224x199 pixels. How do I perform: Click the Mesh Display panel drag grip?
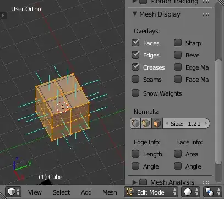pos(206,15)
